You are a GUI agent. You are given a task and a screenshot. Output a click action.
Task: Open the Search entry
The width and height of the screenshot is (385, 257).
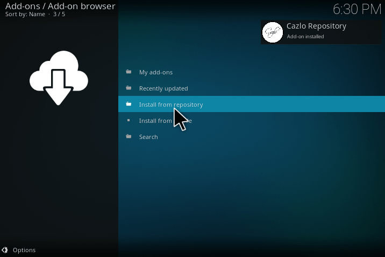pyautogui.click(x=252, y=137)
